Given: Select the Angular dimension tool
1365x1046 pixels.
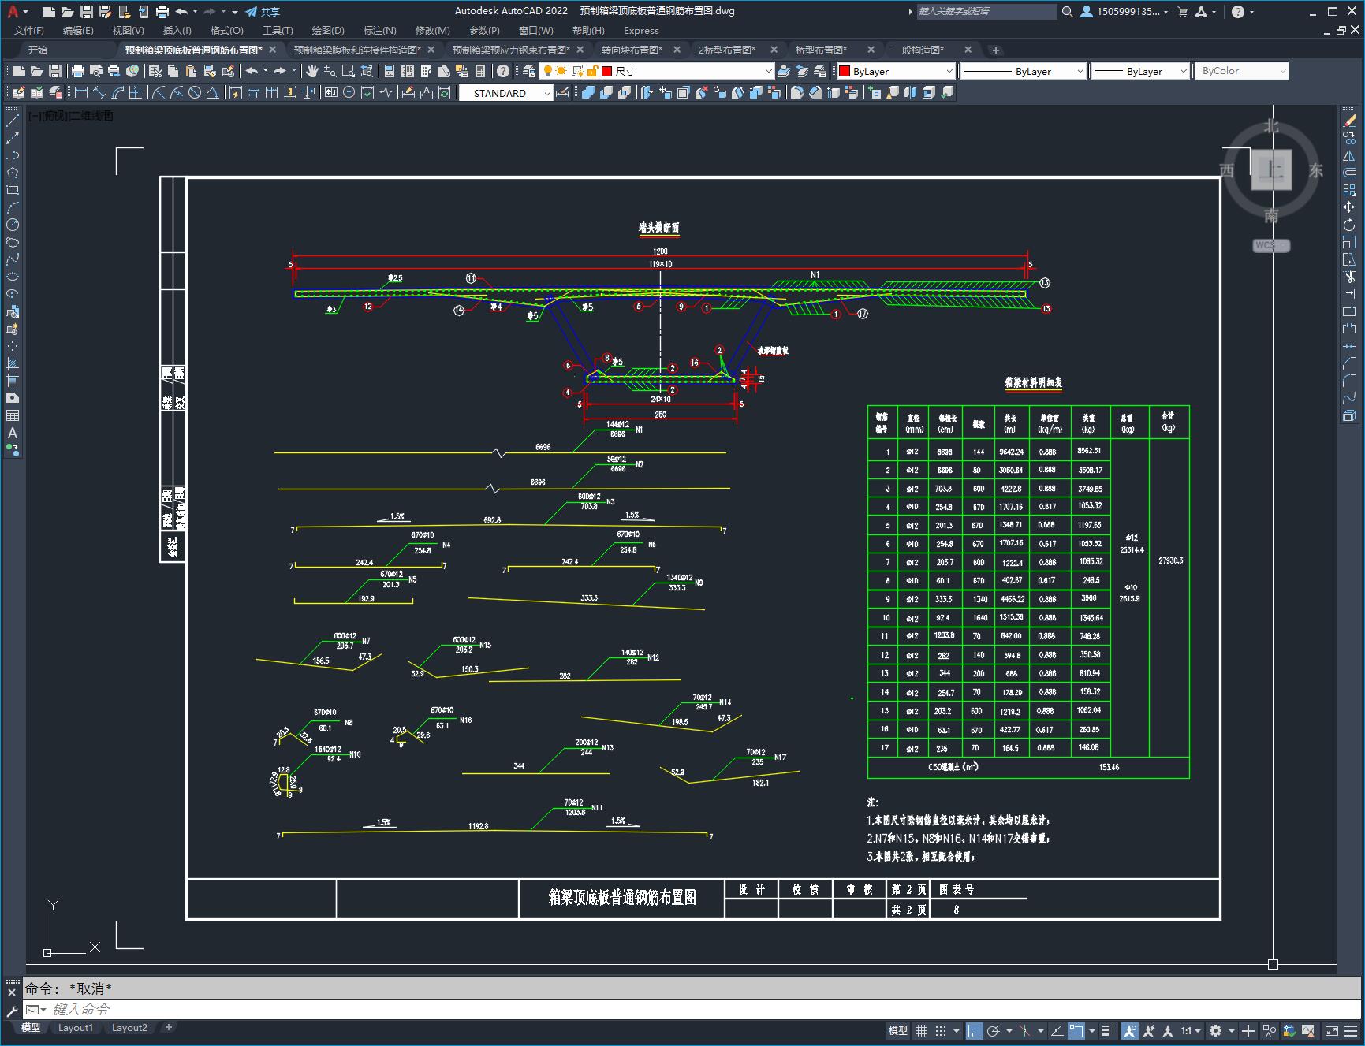Looking at the screenshot, I should click(x=212, y=92).
